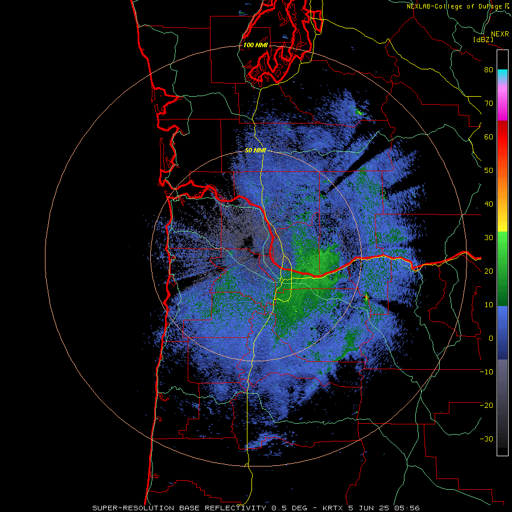The image size is (512, 512).
Task: Click the small yellow-red echo east of radar
Action: (366, 297)
